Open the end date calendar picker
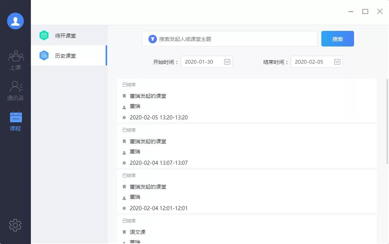389x244 pixels. click(x=337, y=62)
